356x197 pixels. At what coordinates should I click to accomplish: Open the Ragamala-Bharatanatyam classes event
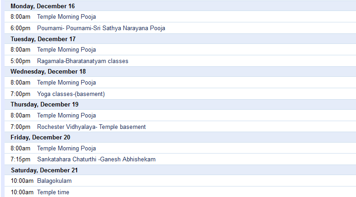tap(83, 61)
